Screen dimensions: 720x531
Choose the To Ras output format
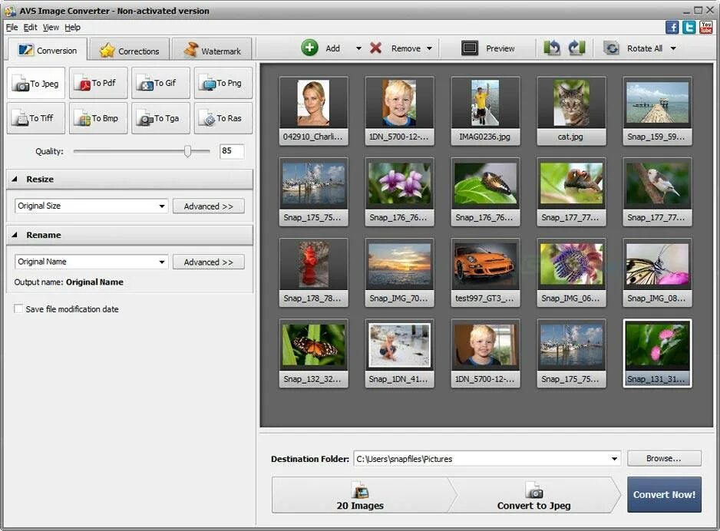click(223, 118)
